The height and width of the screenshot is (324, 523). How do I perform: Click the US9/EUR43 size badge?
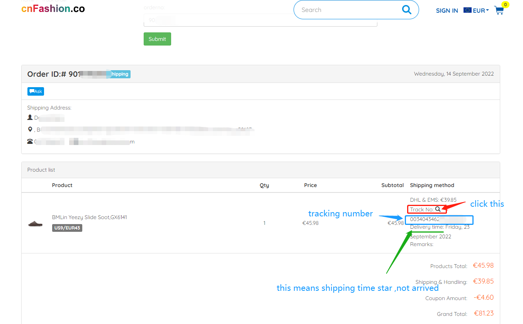click(67, 228)
